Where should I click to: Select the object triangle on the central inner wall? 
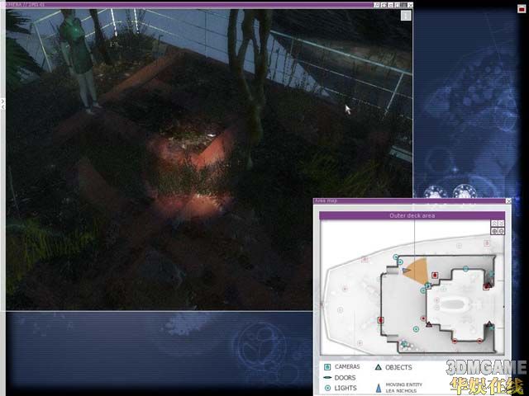click(428, 324)
